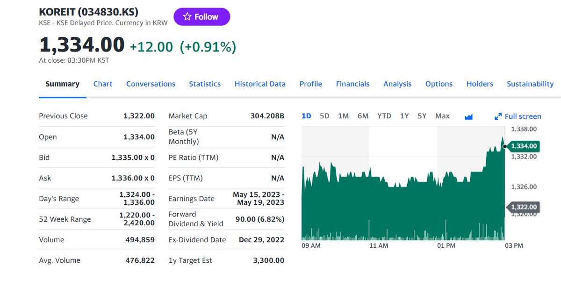Select the YTD chart range
This screenshot has width=561, height=288.
pyautogui.click(x=384, y=116)
